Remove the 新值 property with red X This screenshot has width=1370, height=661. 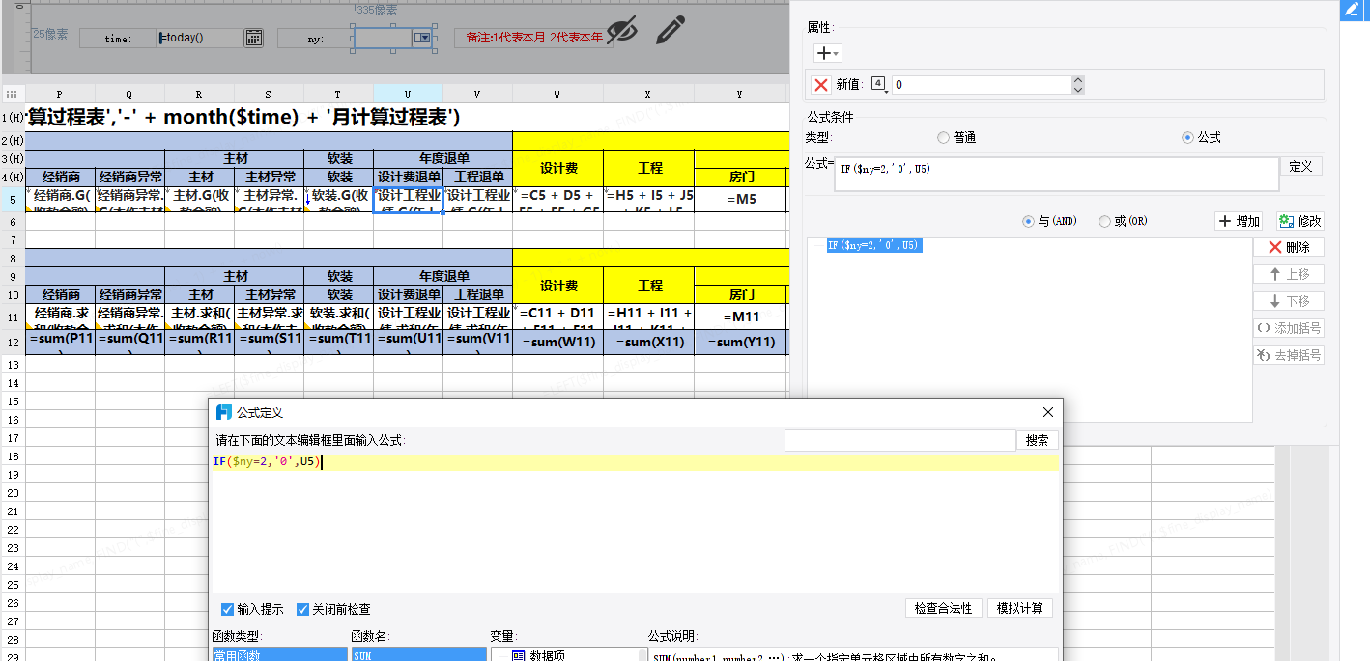click(821, 85)
